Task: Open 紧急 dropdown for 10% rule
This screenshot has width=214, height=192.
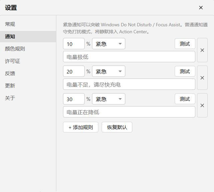Action: coord(109,44)
